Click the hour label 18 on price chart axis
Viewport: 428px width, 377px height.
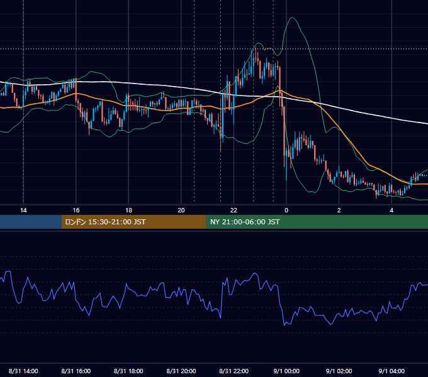[x=128, y=210]
